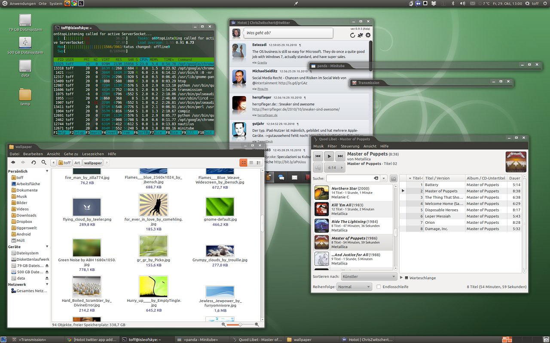This screenshot has width=550, height=343.
Task: Skip to previous track in Quod Libet
Action: click(318, 156)
